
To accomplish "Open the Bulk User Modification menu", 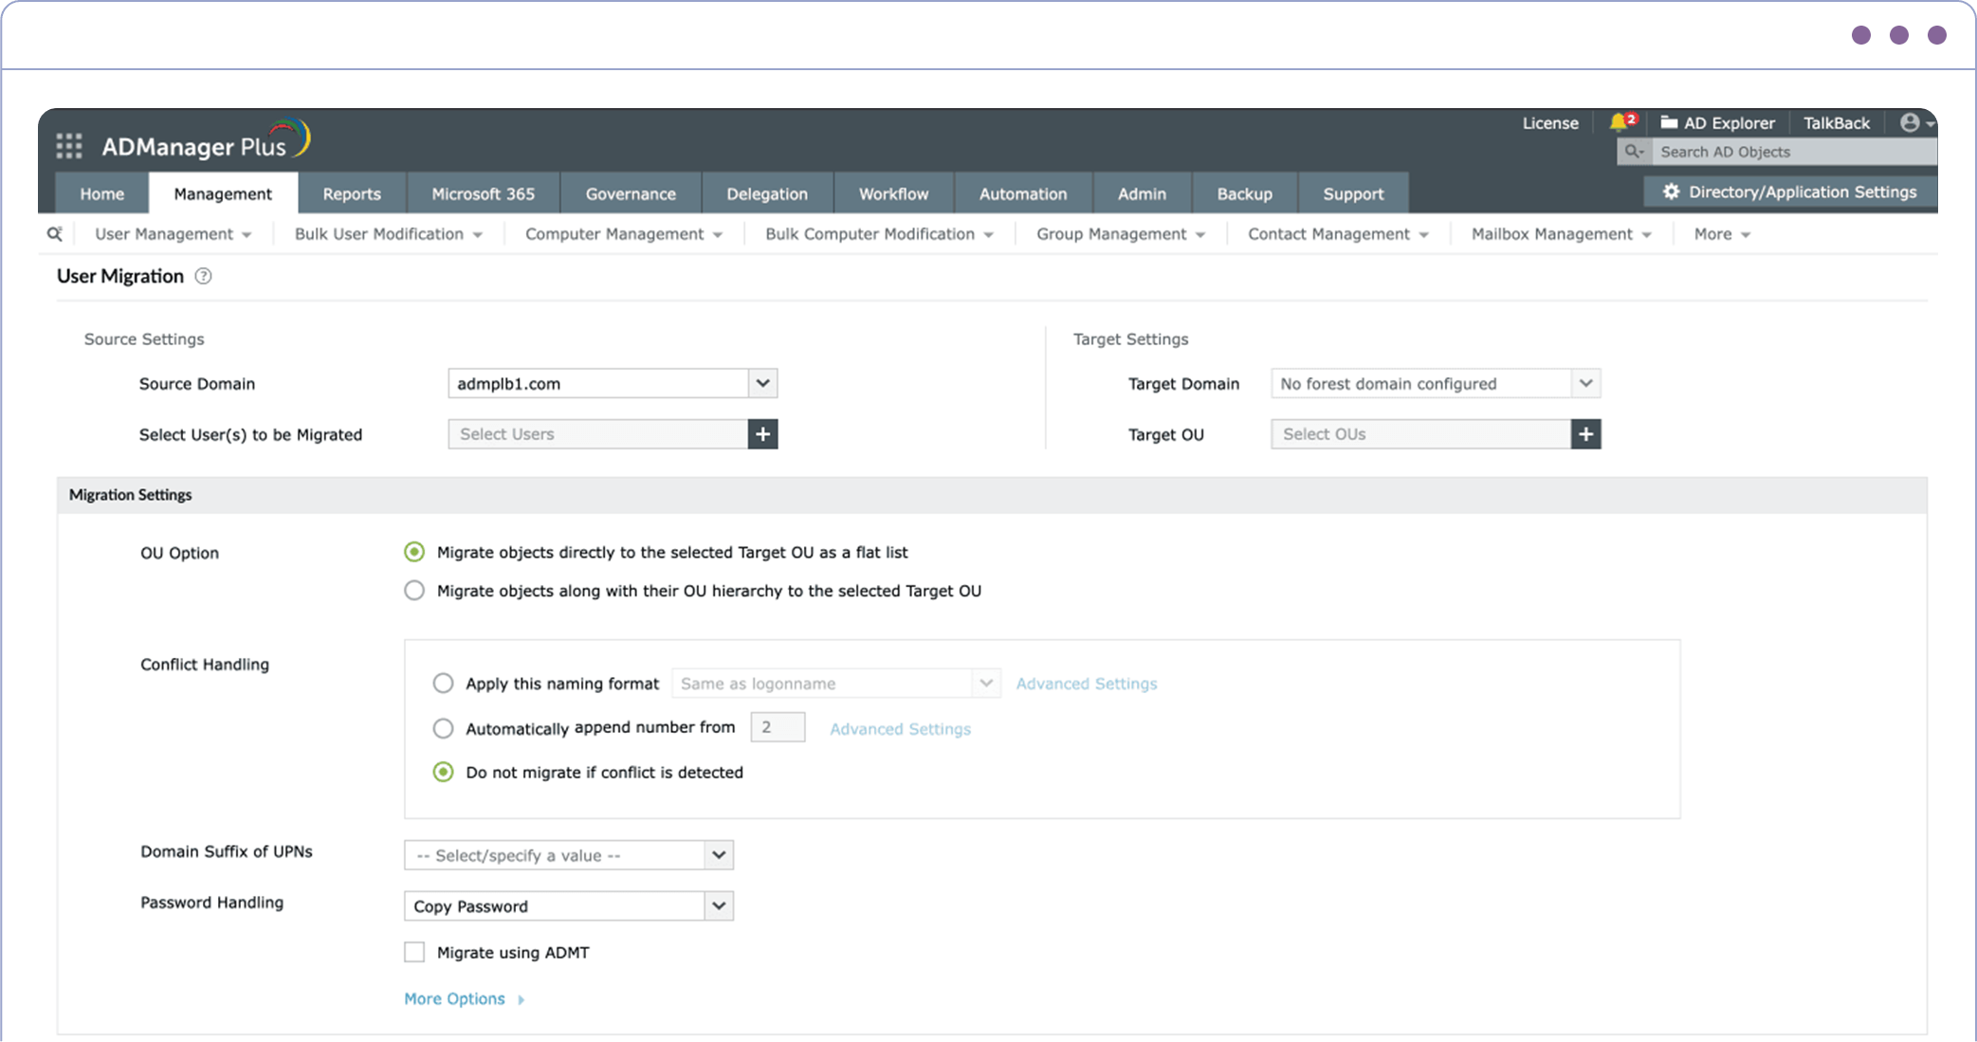I will tap(388, 234).
